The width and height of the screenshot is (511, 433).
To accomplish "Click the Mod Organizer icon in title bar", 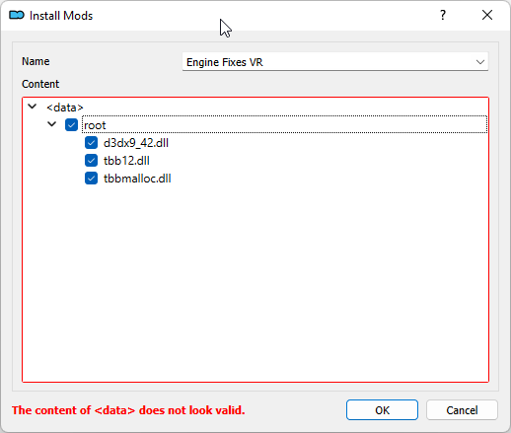I will [17, 15].
